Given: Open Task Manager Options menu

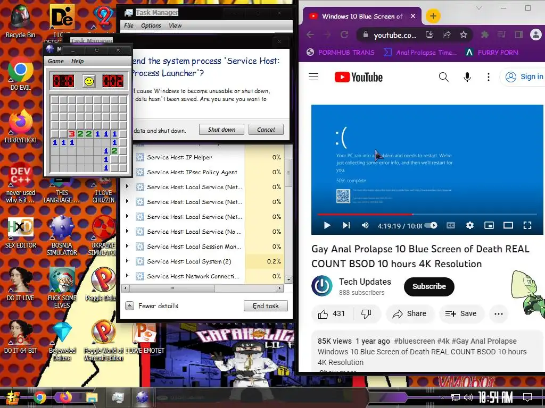Looking at the screenshot, I should [x=151, y=25].
